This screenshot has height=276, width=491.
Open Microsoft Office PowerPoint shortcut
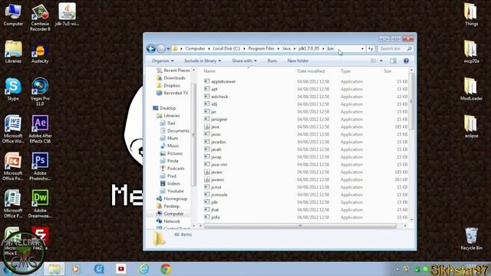pos(13,166)
